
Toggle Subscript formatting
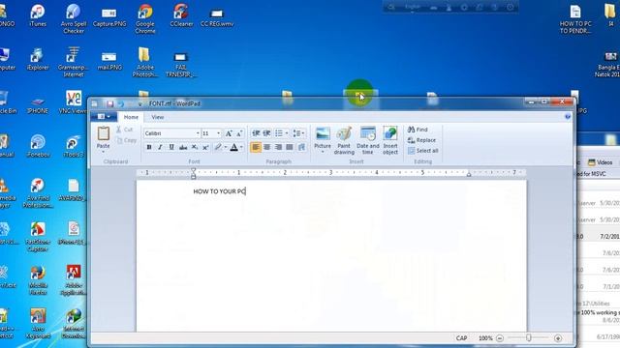(x=195, y=147)
